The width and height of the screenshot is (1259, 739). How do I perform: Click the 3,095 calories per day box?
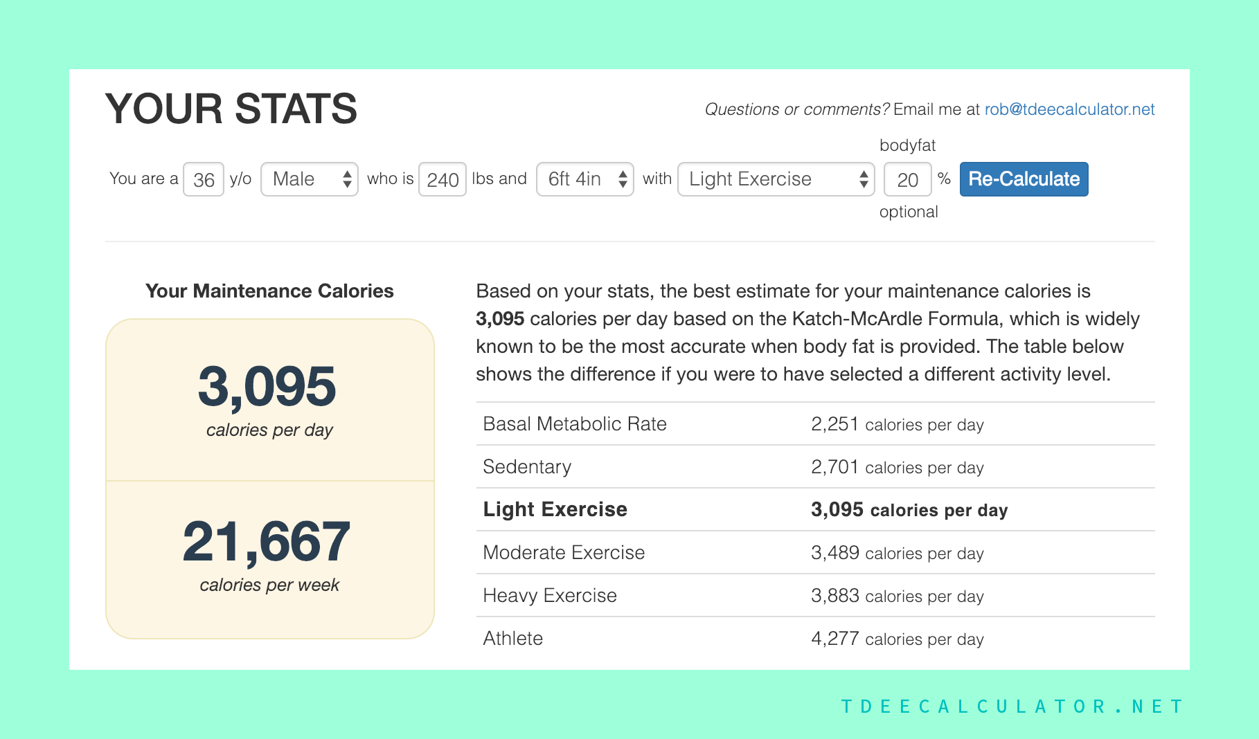point(269,398)
